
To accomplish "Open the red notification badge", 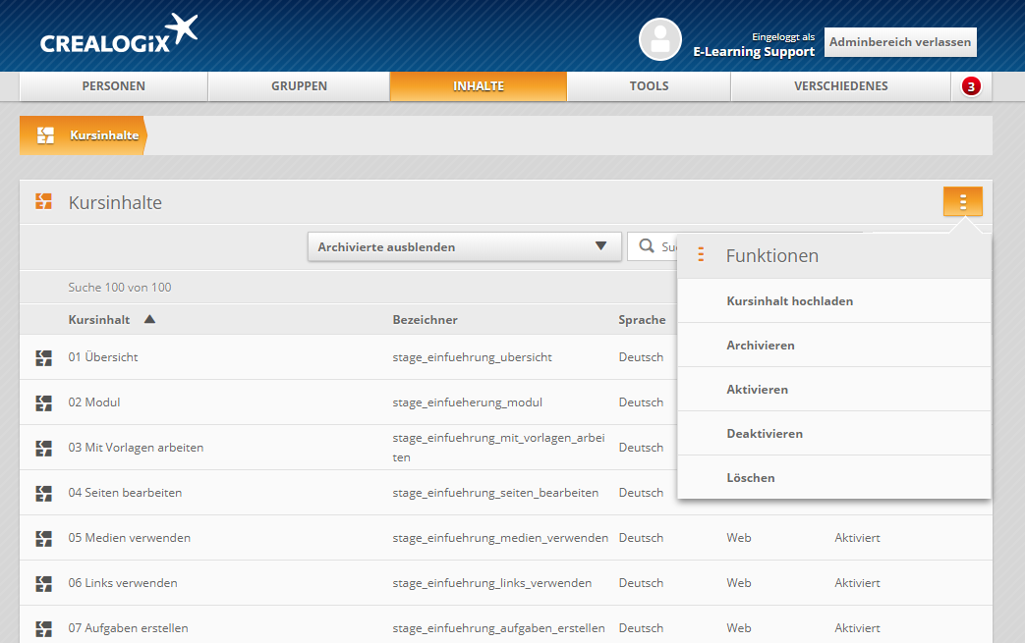I will [971, 86].
